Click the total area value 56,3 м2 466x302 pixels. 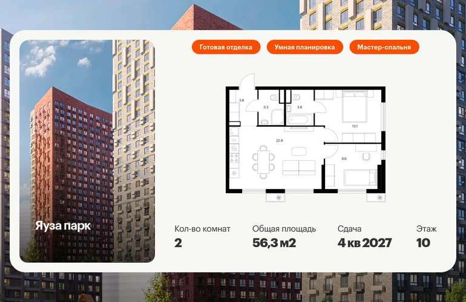pyautogui.click(x=274, y=243)
